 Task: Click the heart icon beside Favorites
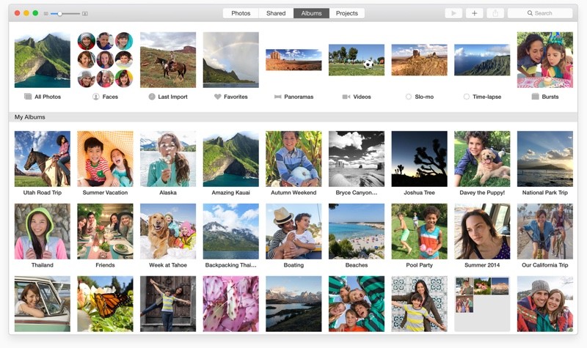pos(217,97)
